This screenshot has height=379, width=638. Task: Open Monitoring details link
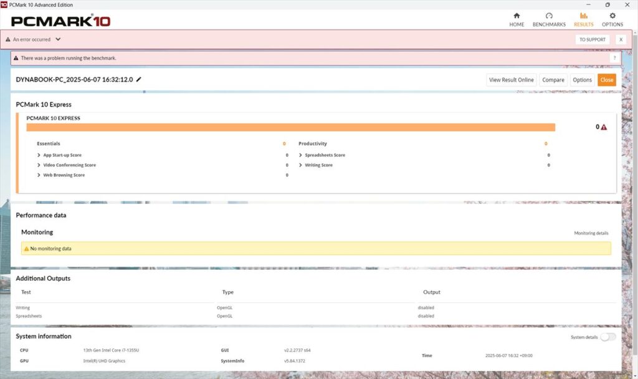591,233
